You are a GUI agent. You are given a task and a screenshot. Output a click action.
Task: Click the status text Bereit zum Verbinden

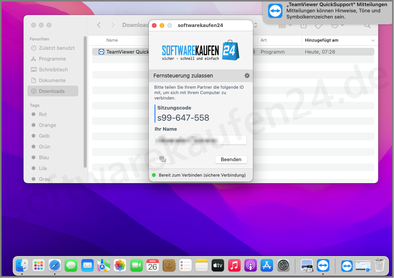click(x=202, y=175)
